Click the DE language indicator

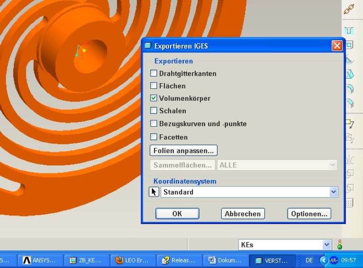(309, 260)
